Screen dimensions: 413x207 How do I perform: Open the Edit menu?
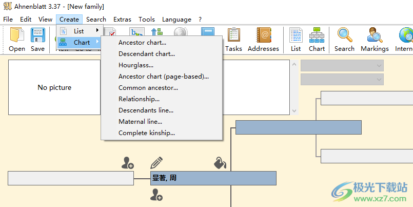click(26, 19)
